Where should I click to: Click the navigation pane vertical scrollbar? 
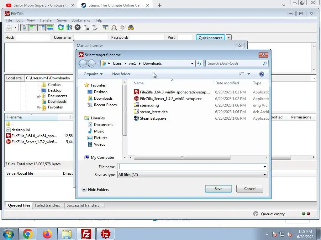(124, 110)
